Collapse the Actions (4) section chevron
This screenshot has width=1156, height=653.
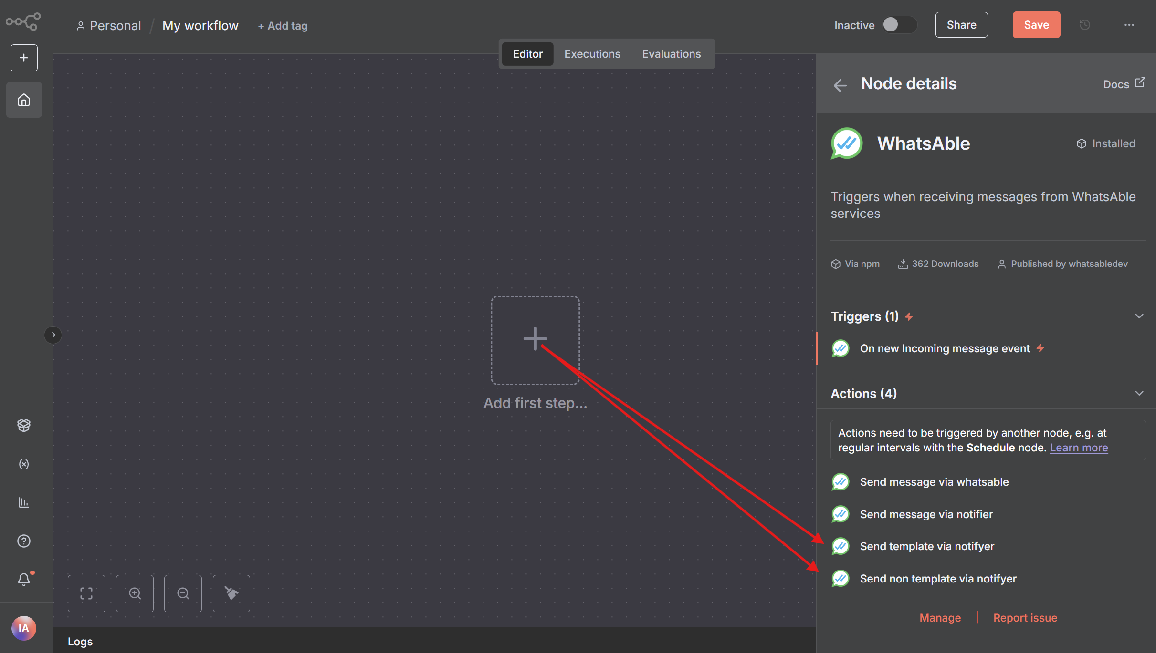pos(1139,394)
